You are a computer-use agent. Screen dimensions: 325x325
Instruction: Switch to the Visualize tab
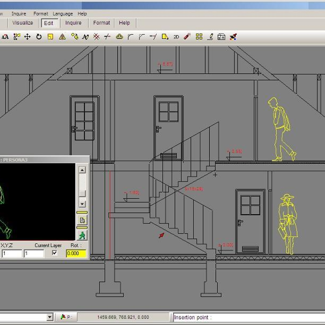22,23
